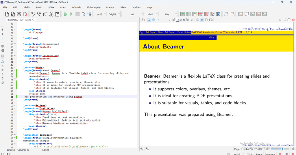Toggle fit-to-window in the PDF viewer
296x155 pixels.
pyautogui.click(x=211, y=20)
